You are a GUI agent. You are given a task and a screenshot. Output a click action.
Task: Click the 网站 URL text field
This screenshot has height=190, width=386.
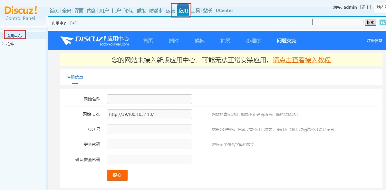[x=149, y=114]
